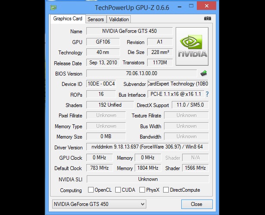Click the Memory Size field 0 MB

tap(106, 136)
